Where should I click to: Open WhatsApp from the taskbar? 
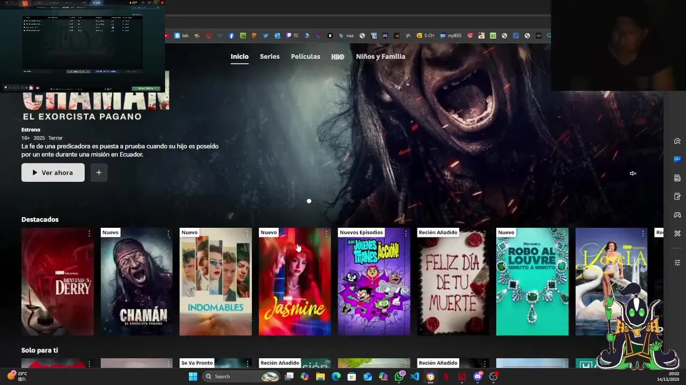[399, 376]
